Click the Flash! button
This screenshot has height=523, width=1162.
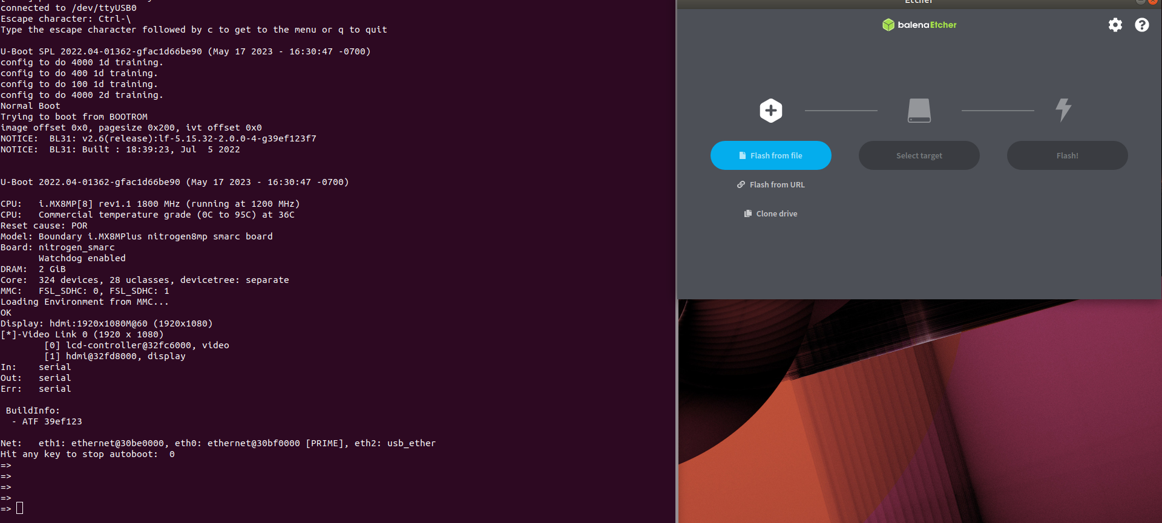click(1067, 155)
